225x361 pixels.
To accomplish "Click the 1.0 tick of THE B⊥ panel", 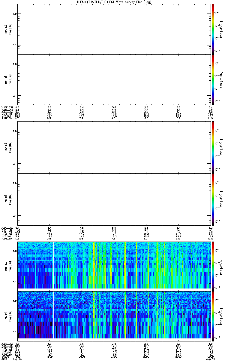I will coord(14,251).
